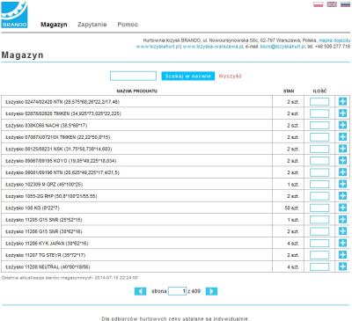Click the 'ILOŚĆ' column header

pos(319,91)
